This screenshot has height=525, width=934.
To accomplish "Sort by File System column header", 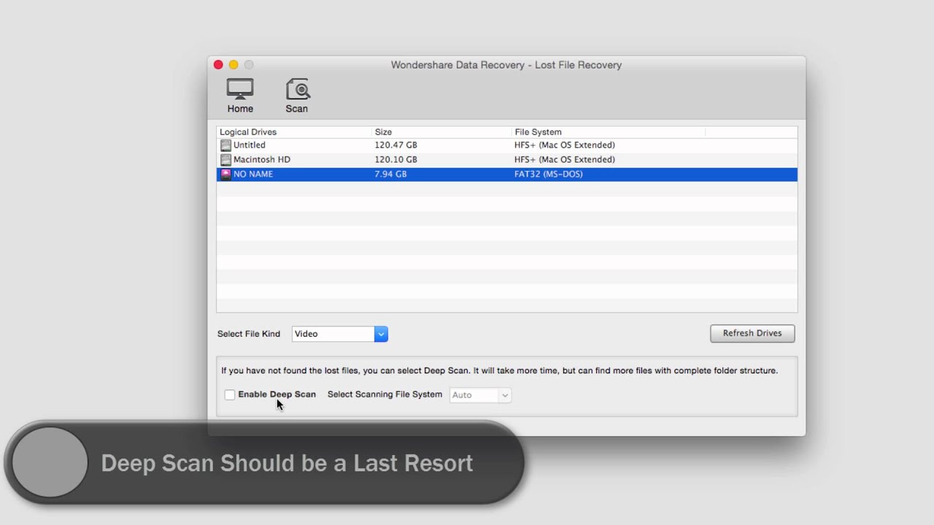I will (538, 132).
